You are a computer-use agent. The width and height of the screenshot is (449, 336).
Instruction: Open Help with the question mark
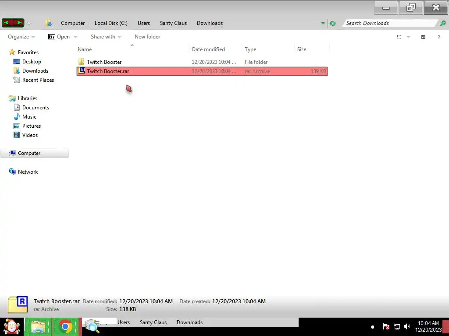(x=438, y=37)
